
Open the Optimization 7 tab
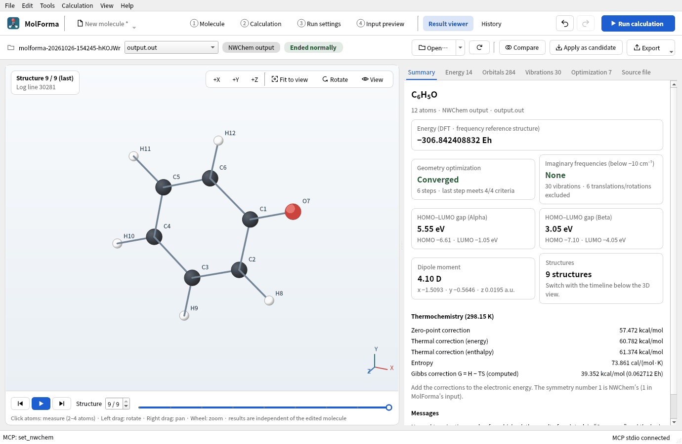[591, 72]
